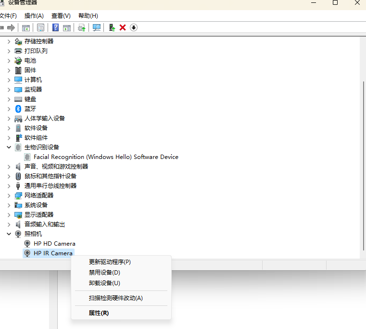Select the HP HD Camera device
The image size is (366, 329).
pos(54,243)
